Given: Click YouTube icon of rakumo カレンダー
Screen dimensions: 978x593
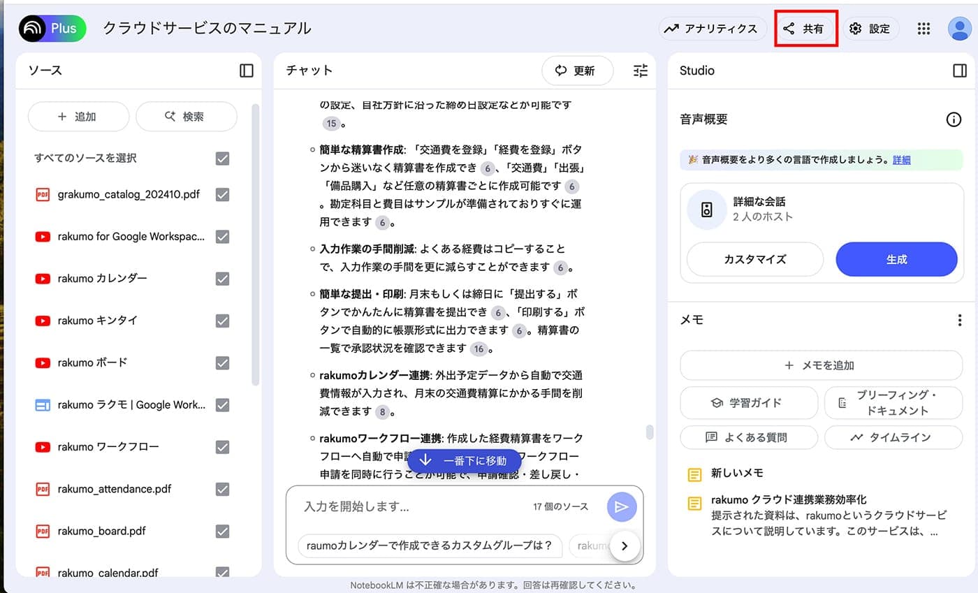Looking at the screenshot, I should pos(43,279).
